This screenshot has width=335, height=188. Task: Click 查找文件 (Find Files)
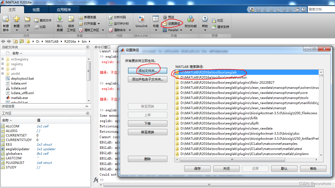[43, 20]
